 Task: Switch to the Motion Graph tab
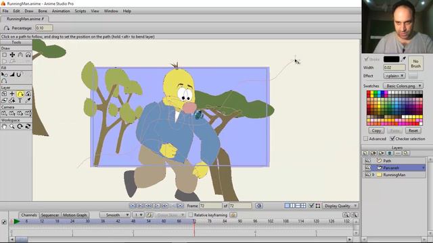pos(75,215)
